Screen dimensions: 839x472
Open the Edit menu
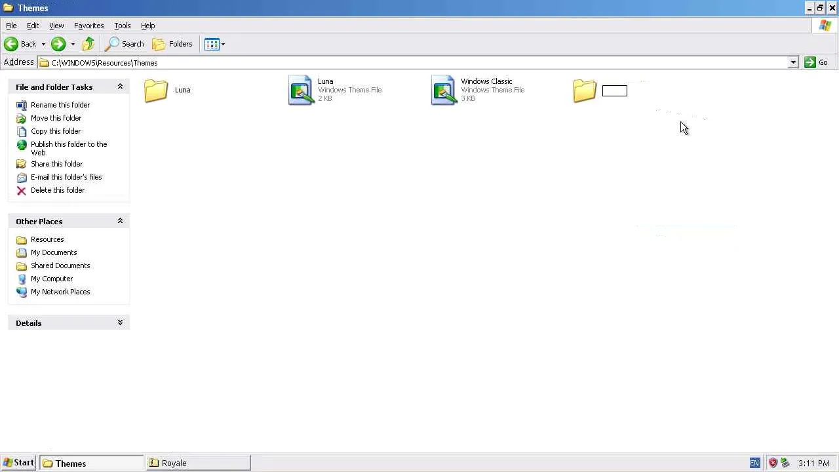(x=33, y=26)
